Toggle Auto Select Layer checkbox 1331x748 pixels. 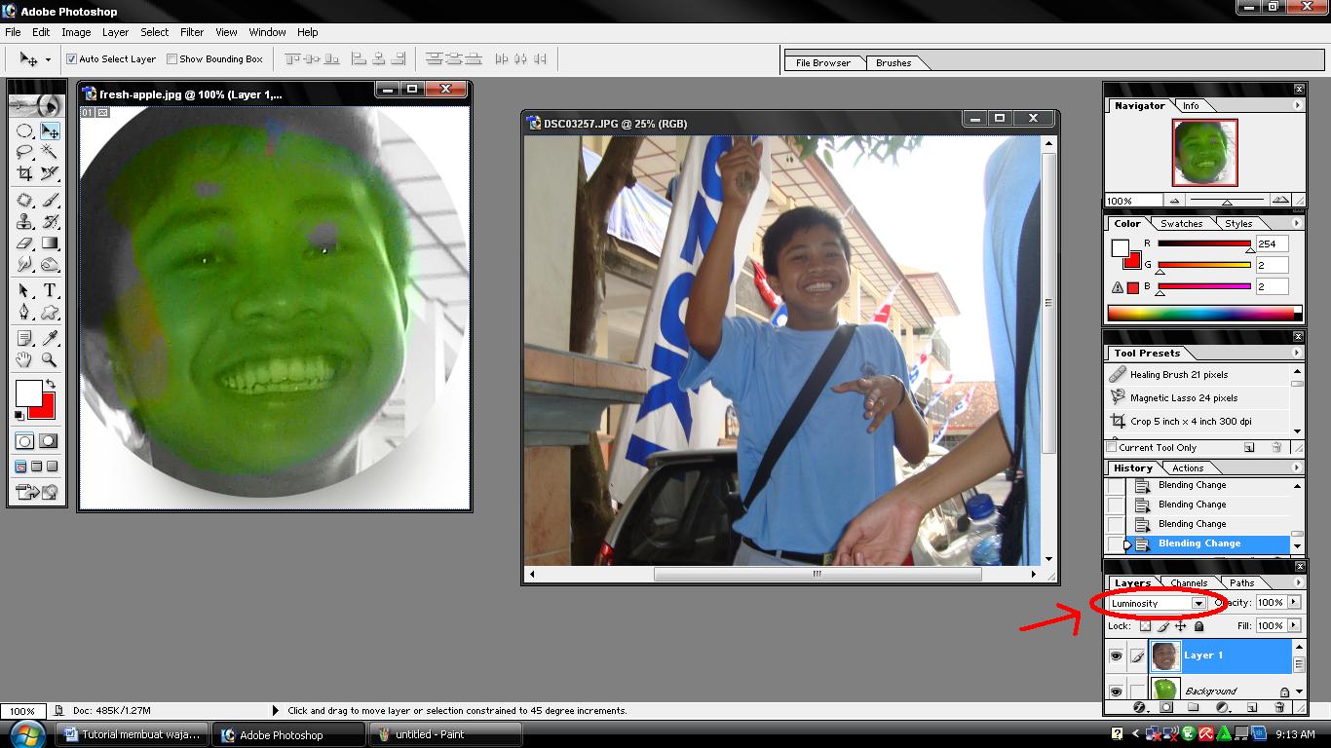(x=71, y=58)
